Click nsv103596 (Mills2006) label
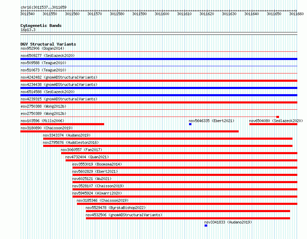The image size is (307, 239). click(42, 121)
